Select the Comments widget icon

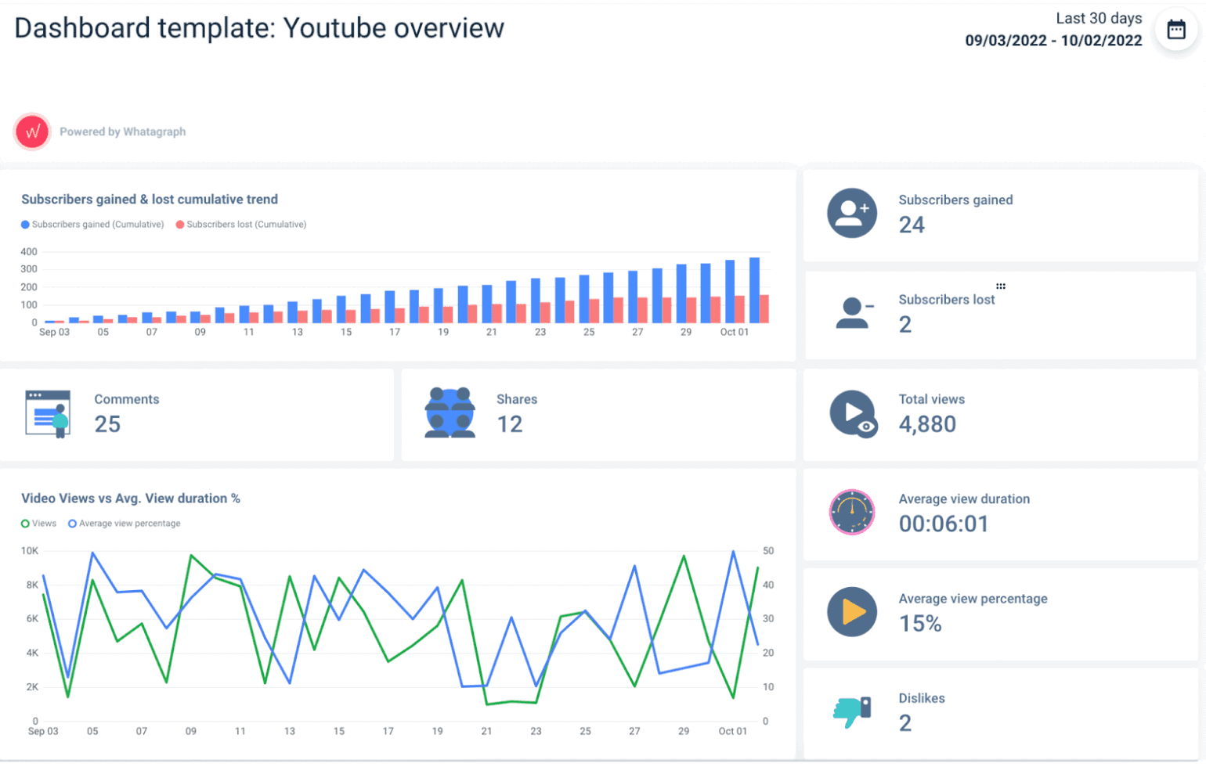point(47,412)
